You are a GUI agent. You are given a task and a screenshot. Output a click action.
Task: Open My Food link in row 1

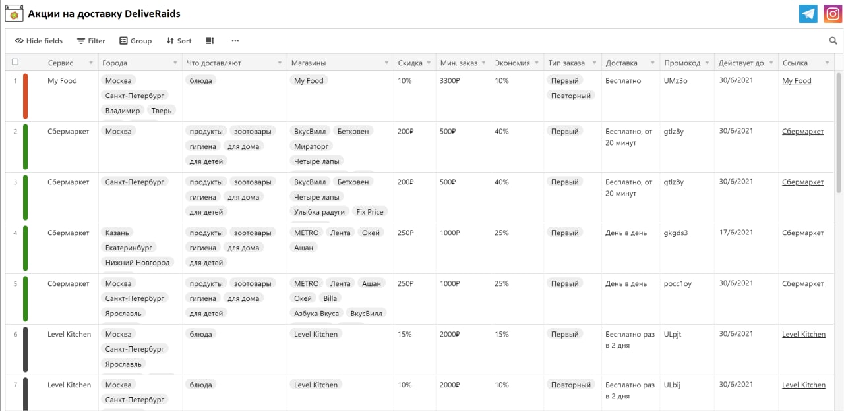click(x=797, y=81)
